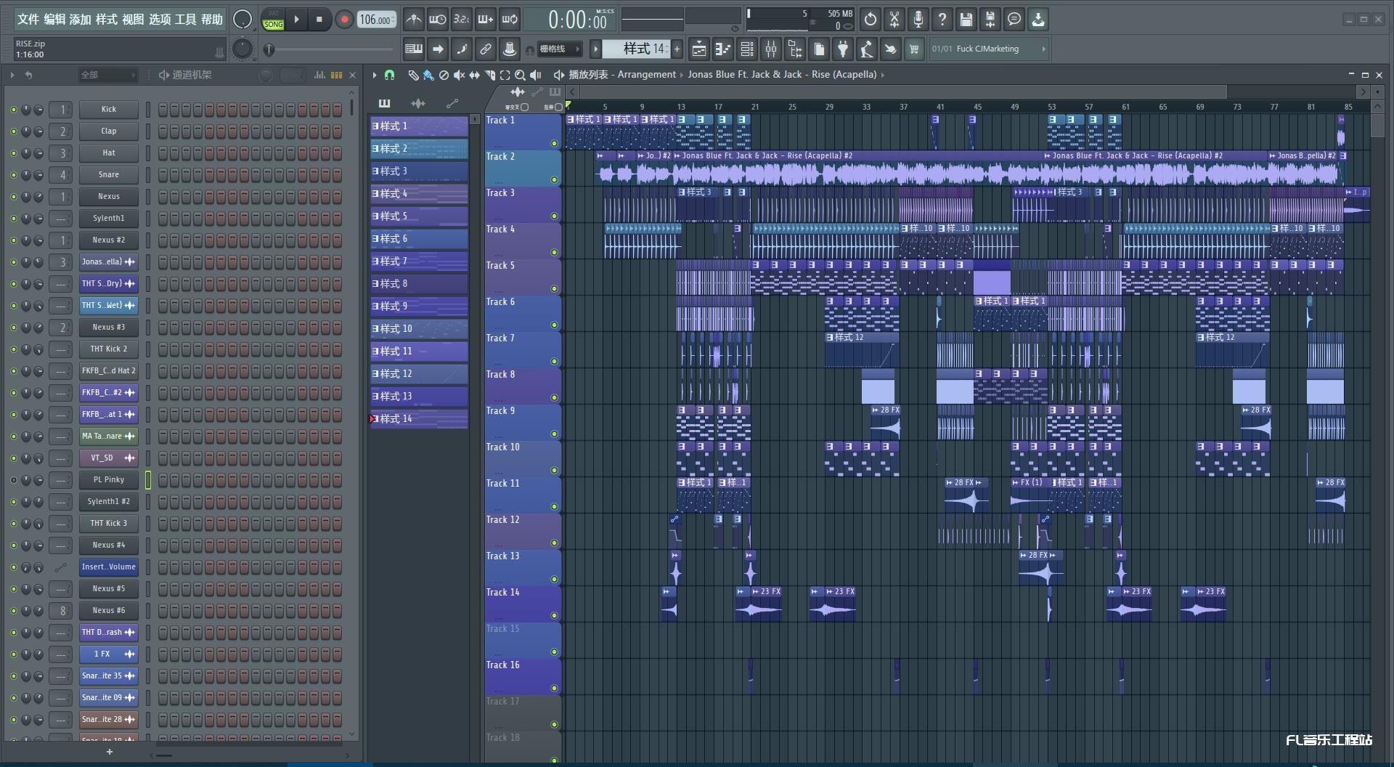Viewport: 1394px width, 767px height.
Task: Toggle the Snare channel mute LED
Action: [13, 175]
